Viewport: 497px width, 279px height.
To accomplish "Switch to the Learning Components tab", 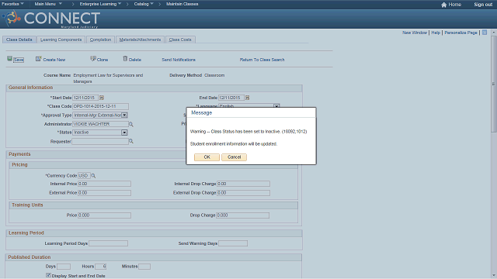I will (x=61, y=40).
